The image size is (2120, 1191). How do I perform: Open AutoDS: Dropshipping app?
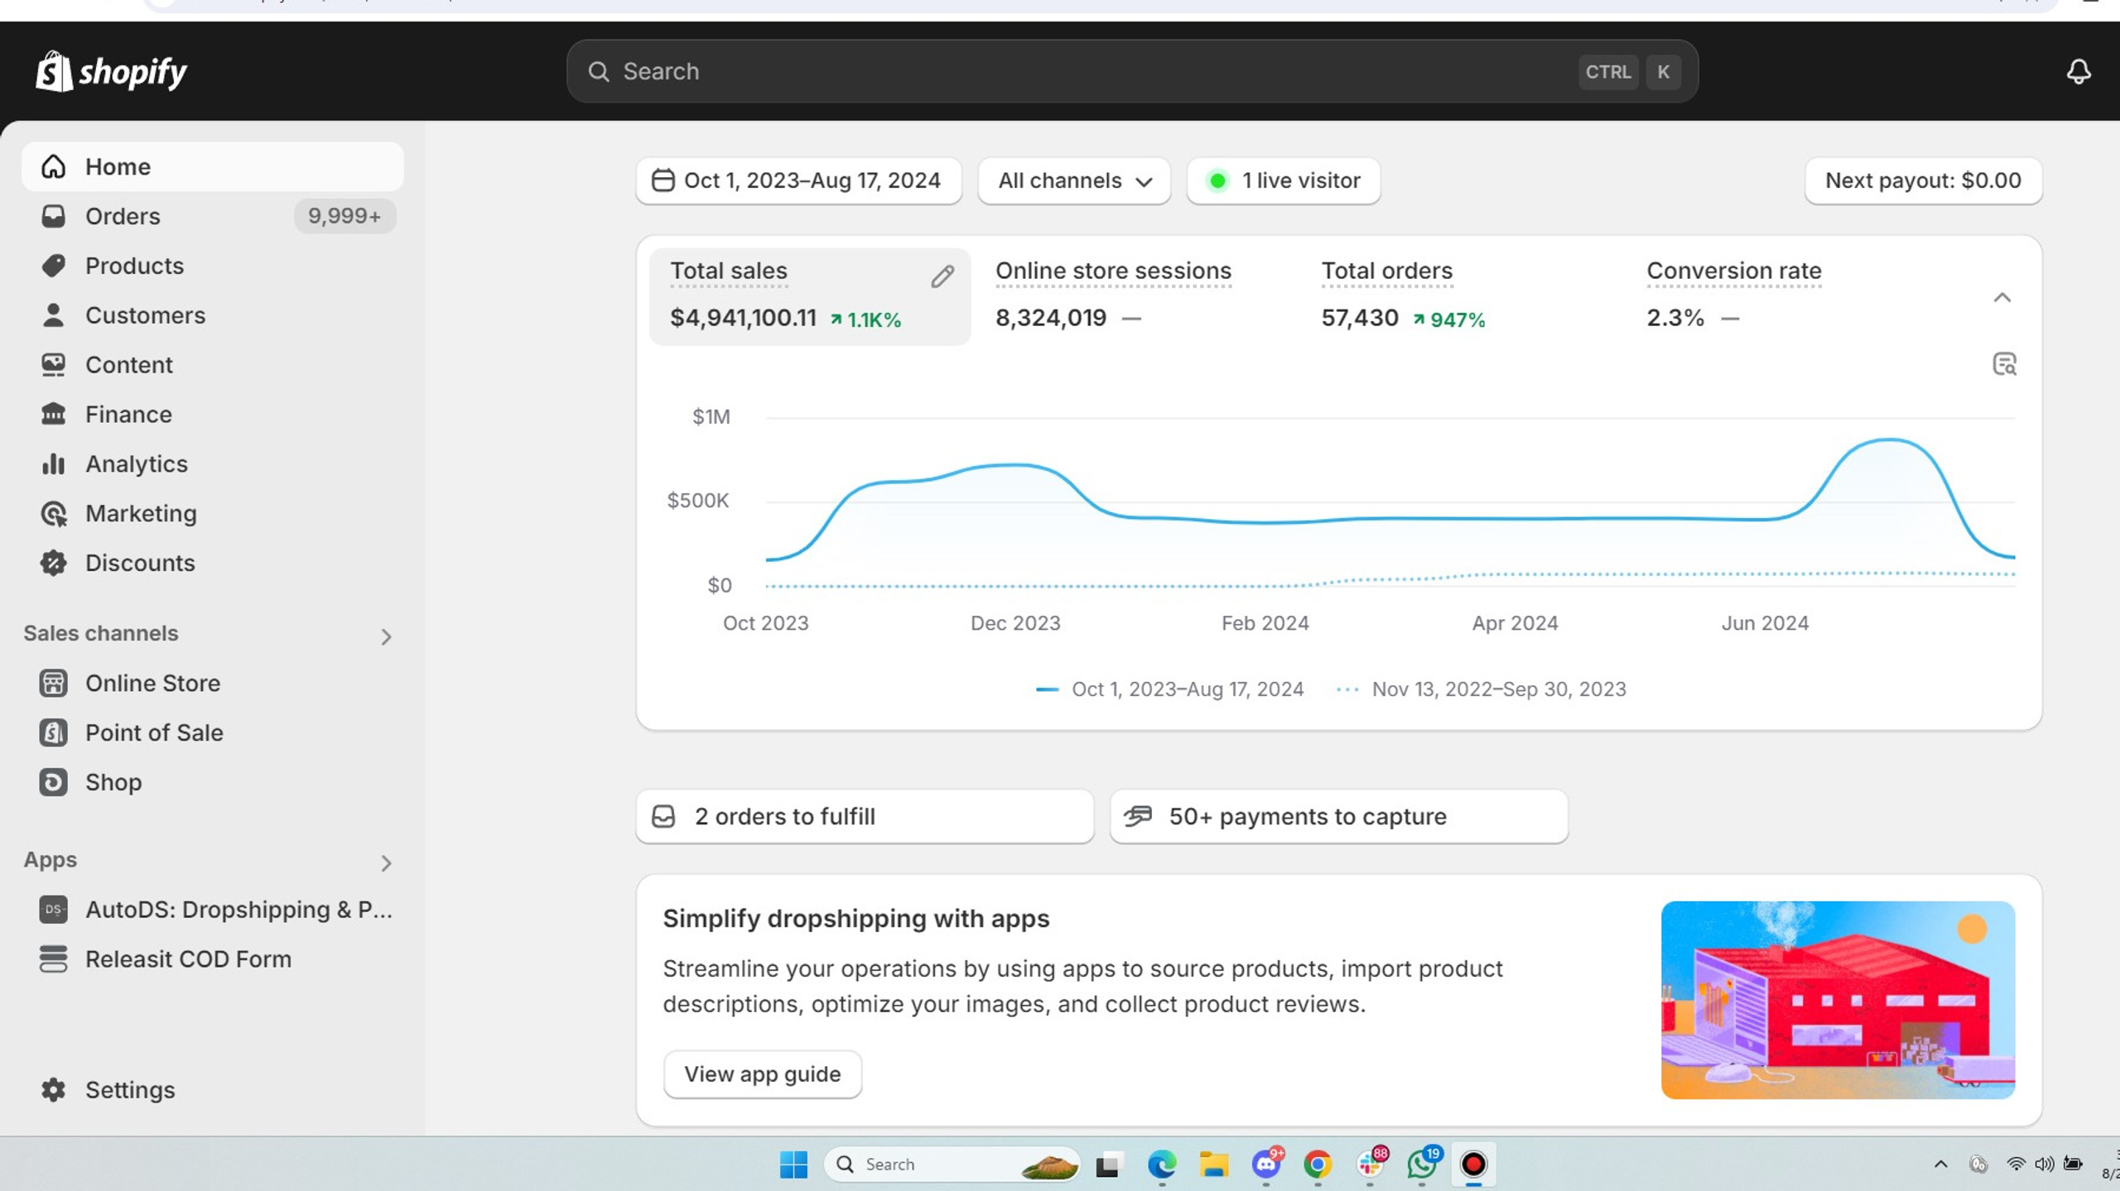(x=213, y=910)
